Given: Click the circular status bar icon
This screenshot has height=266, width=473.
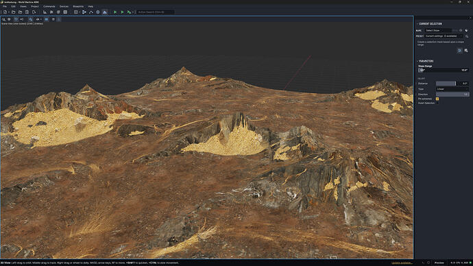Looking at the screenshot, I should pyautogui.click(x=428, y=263).
